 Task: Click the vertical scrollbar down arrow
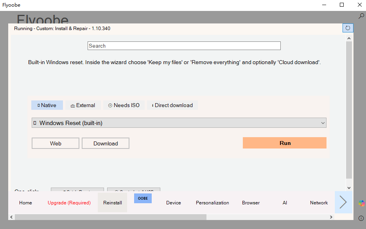coord(349,188)
